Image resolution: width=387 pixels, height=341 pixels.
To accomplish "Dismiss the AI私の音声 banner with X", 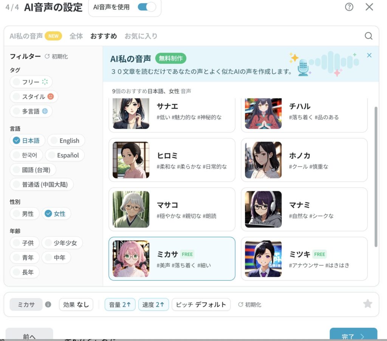I will 369,55.
